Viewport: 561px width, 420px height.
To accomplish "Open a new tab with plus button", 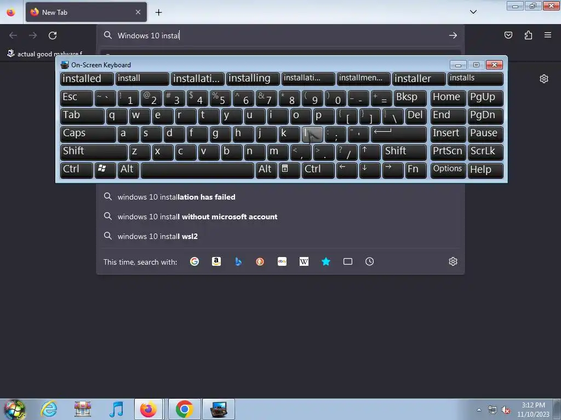I will [x=158, y=13].
